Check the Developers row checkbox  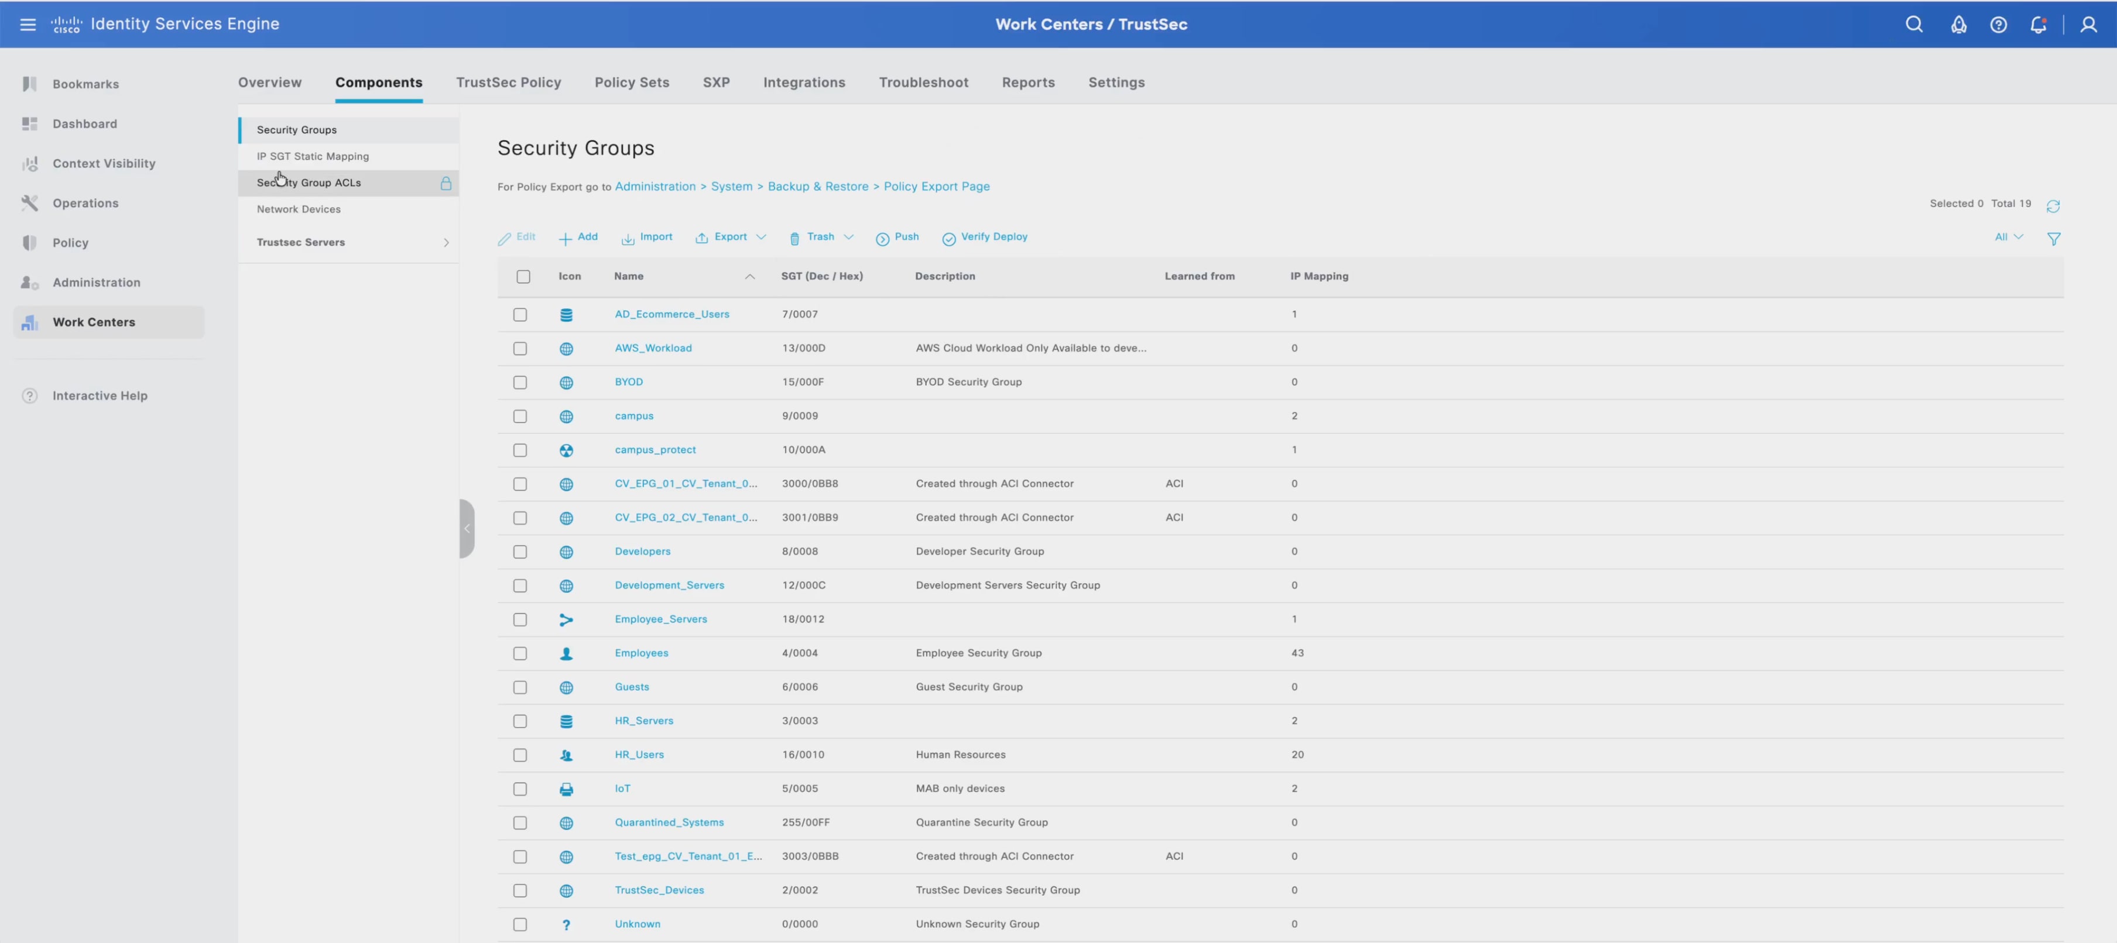pos(520,551)
